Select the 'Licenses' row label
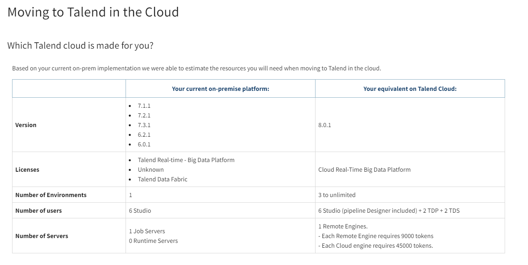The image size is (528, 265). pos(27,169)
